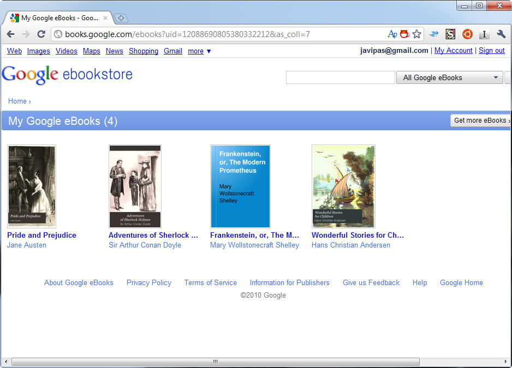The height and width of the screenshot is (368, 512).
Task: Open the Pride and Prejudice cover thumbnail
Action: point(32,186)
